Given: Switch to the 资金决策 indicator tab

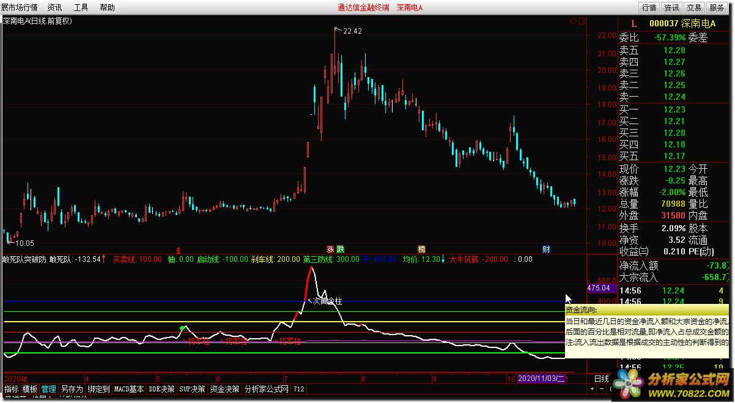Looking at the screenshot, I should 225,389.
